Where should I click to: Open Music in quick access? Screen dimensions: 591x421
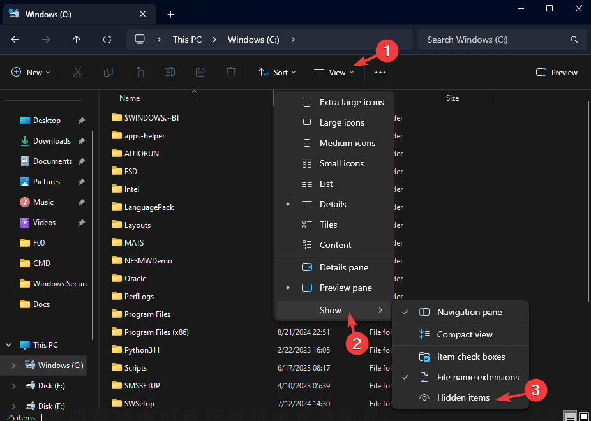(x=43, y=202)
